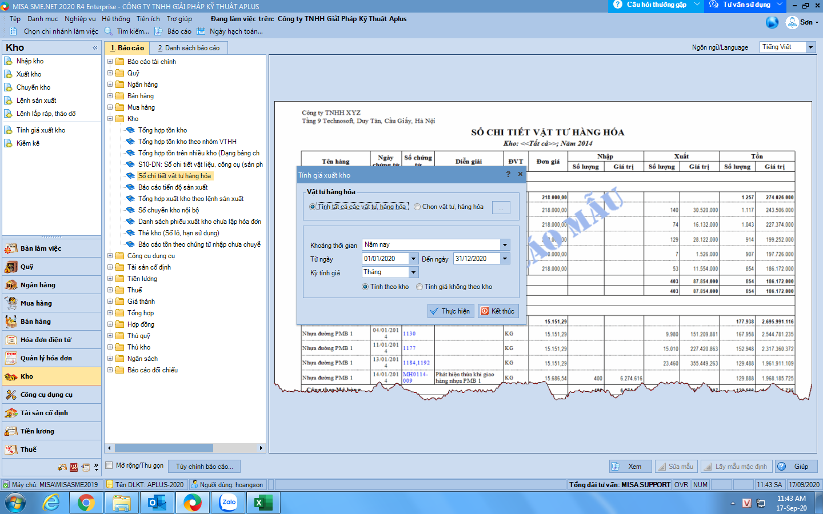823x514 pixels.
Task: Open Ngôn ngữ/Language dropdown
Action: 810,47
